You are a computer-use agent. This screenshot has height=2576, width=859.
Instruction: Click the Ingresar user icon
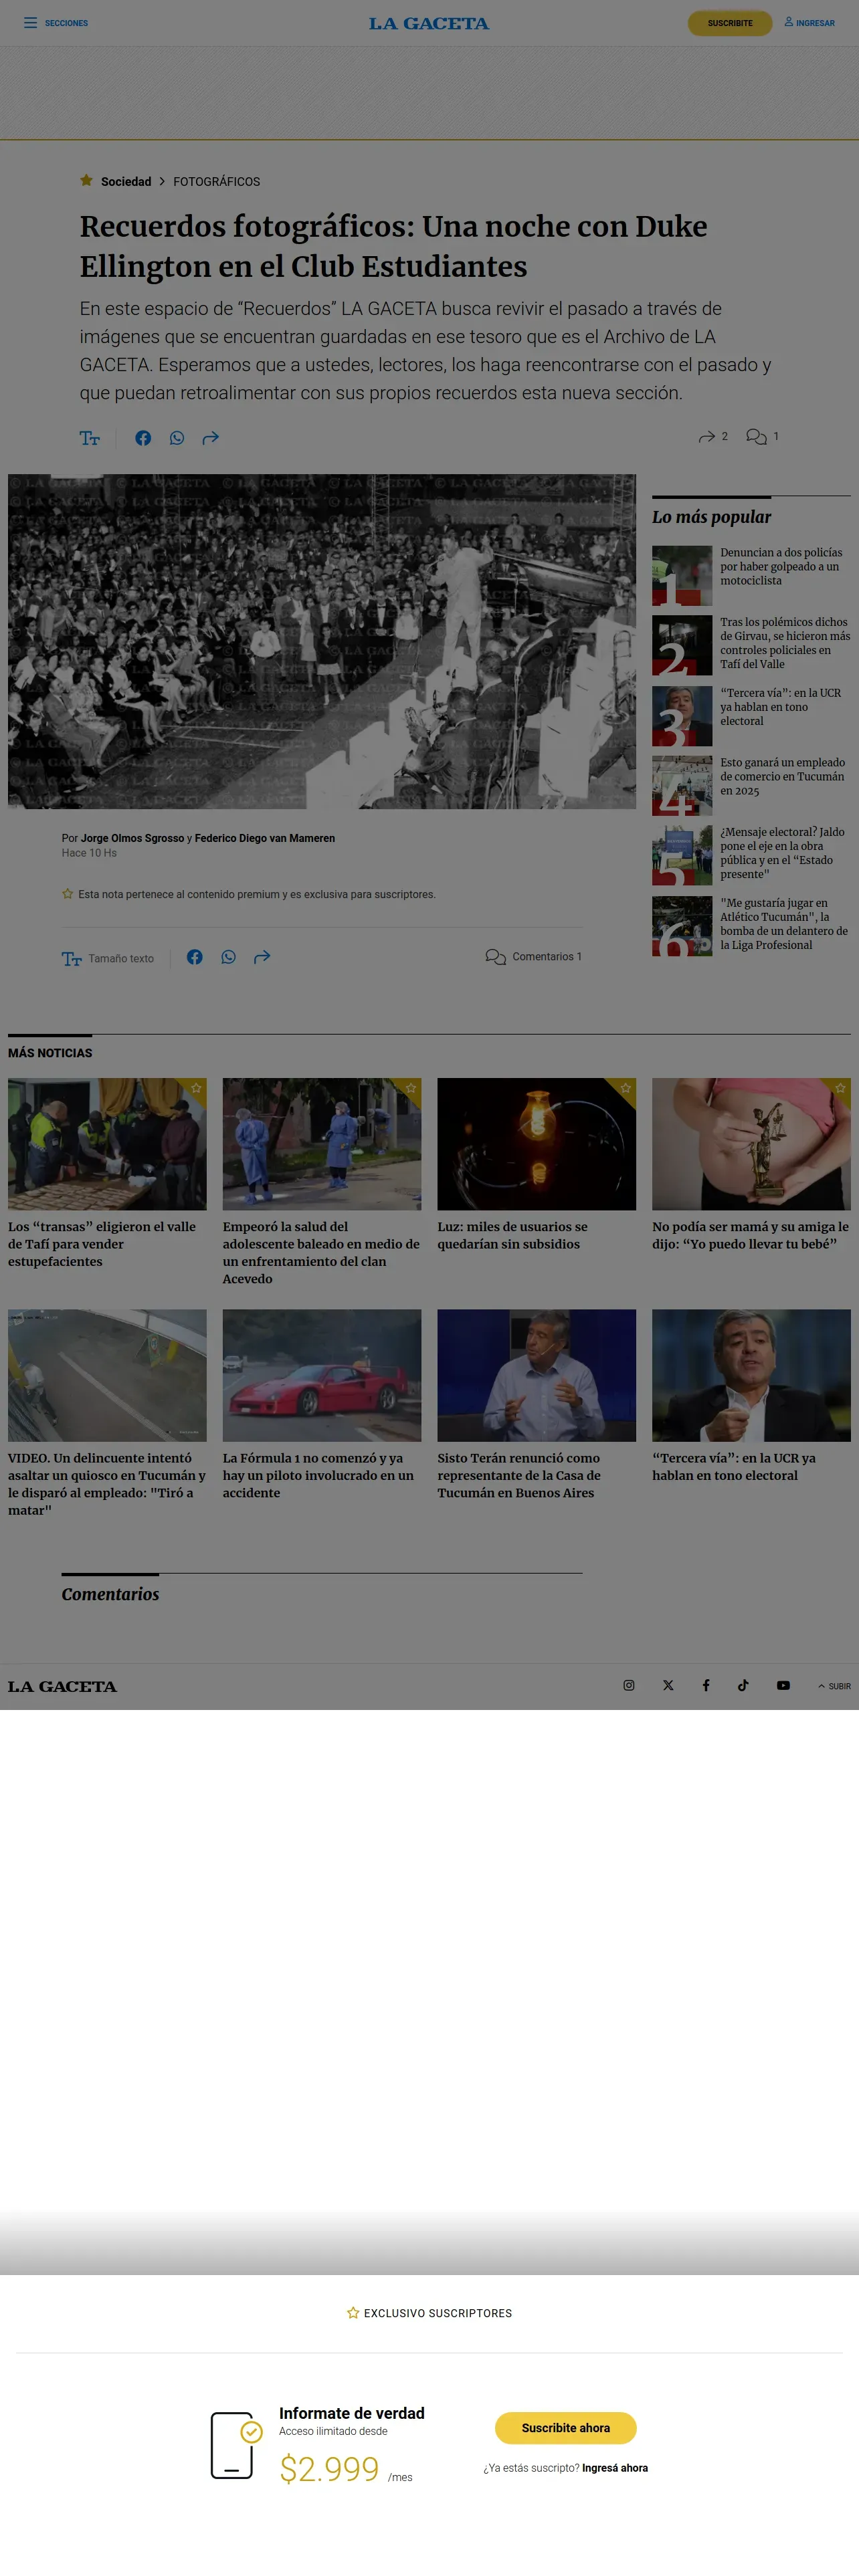(789, 22)
